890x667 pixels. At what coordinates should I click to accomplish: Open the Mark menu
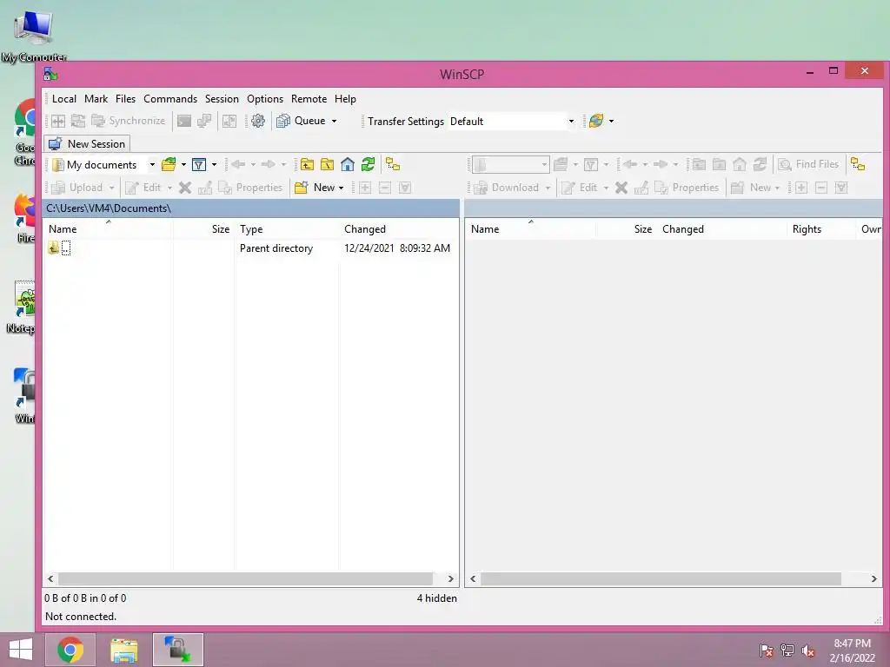96,99
